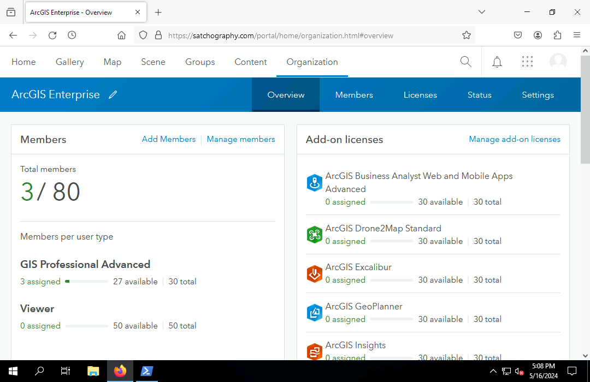Show hidden system tray icons chevron

[x=493, y=372]
